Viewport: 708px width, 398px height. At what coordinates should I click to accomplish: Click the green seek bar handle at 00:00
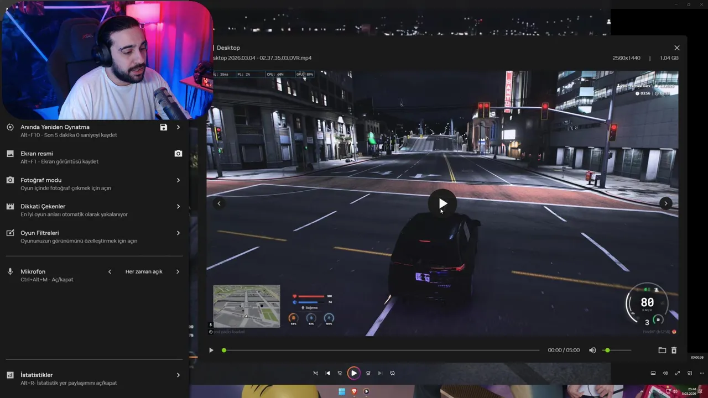click(x=224, y=350)
